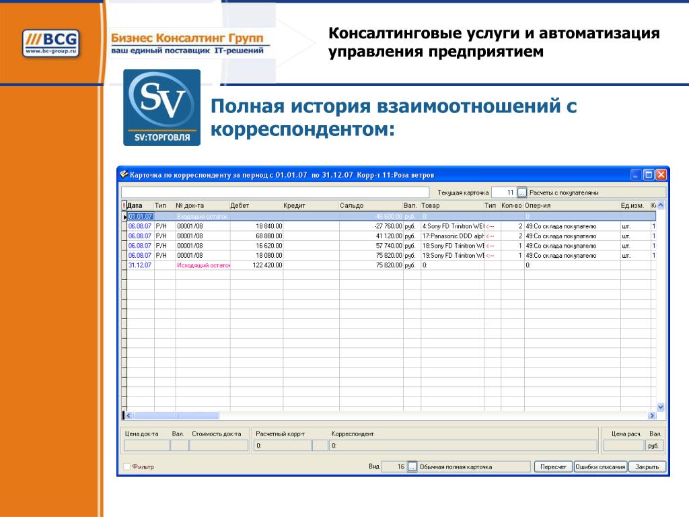The image size is (689, 517).
Task: Click the Кредит column header
Action: tap(310, 205)
